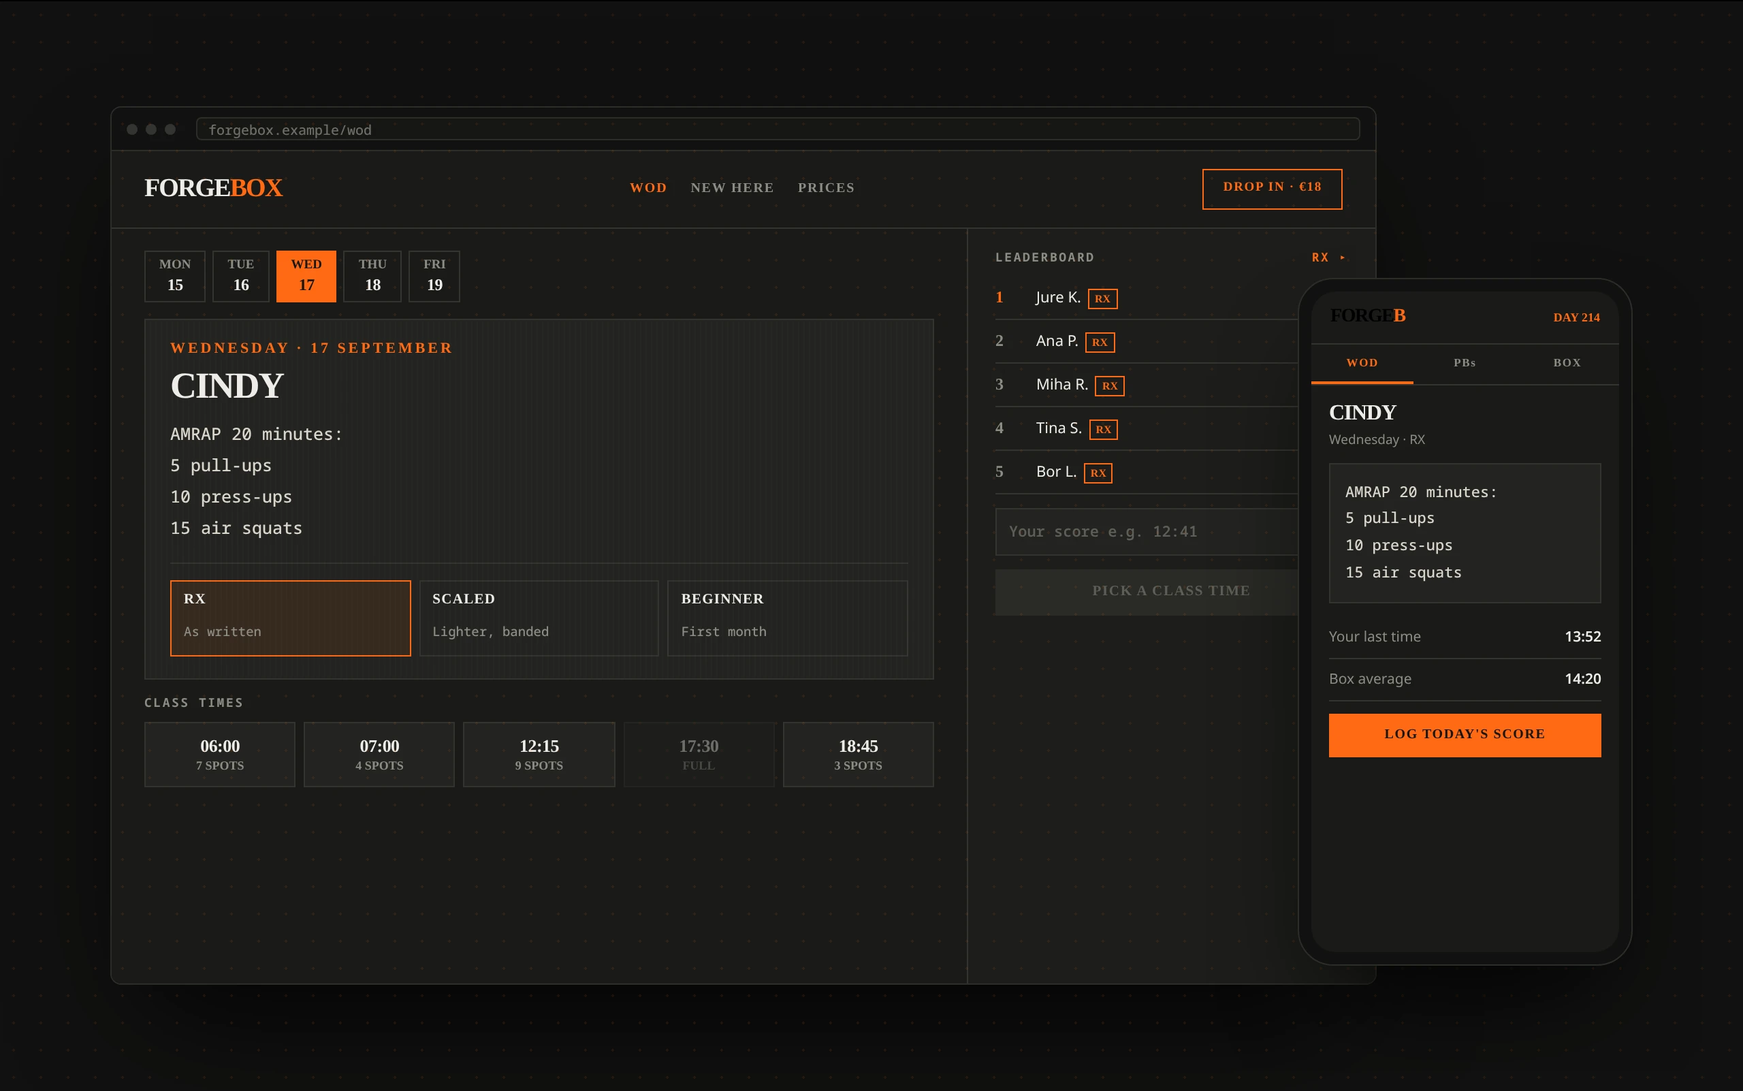Screen dimensions: 1743x1091
Task: Click the Your last time 13:52 row
Action: (x=1465, y=637)
